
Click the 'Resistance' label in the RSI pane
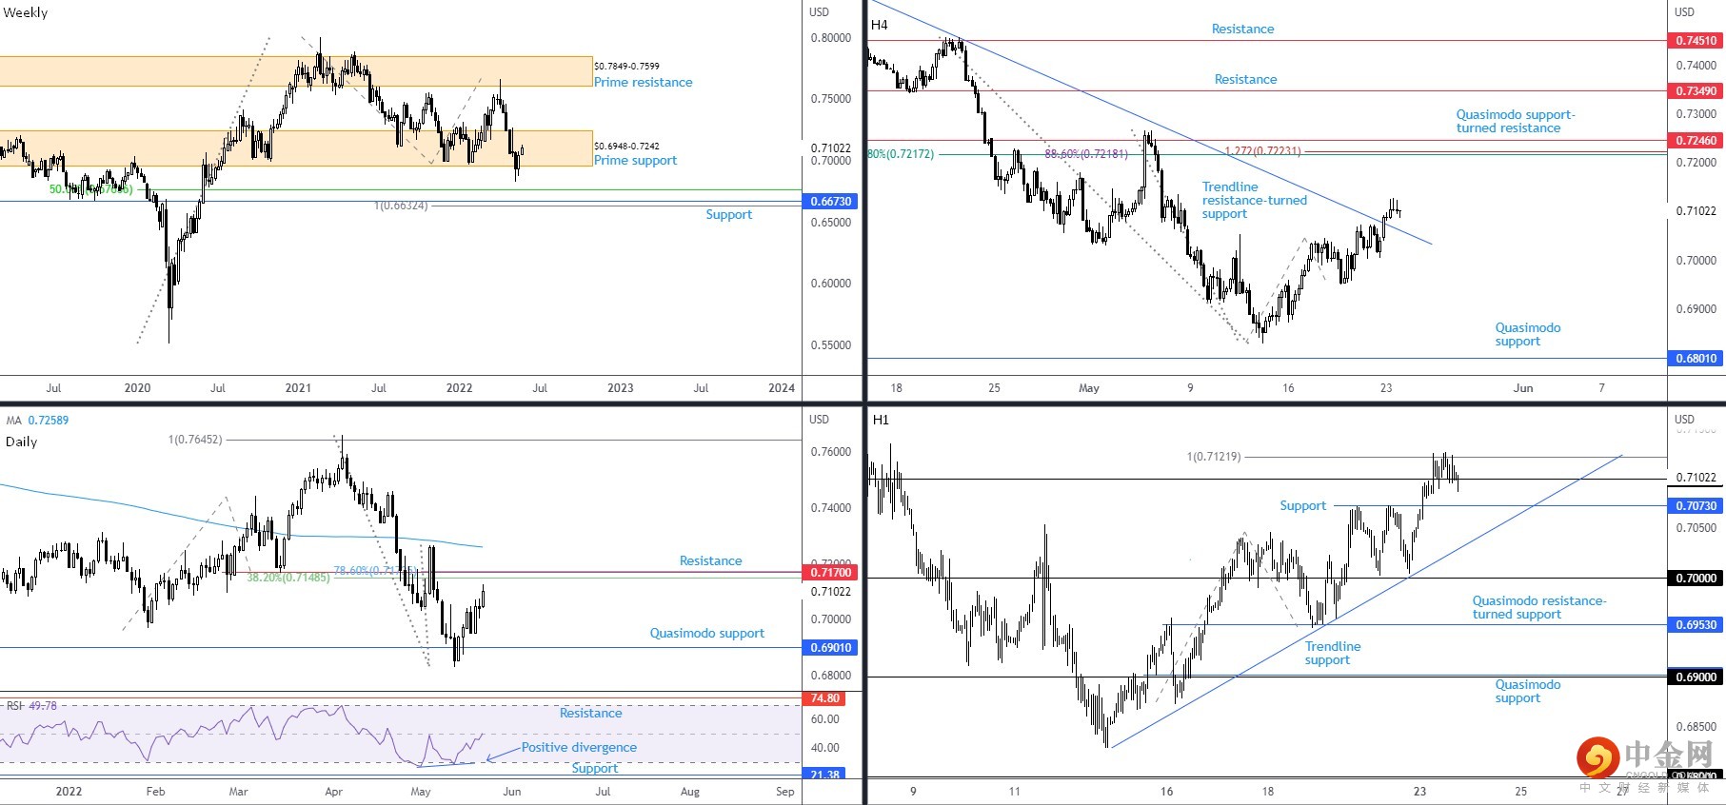pyautogui.click(x=590, y=714)
